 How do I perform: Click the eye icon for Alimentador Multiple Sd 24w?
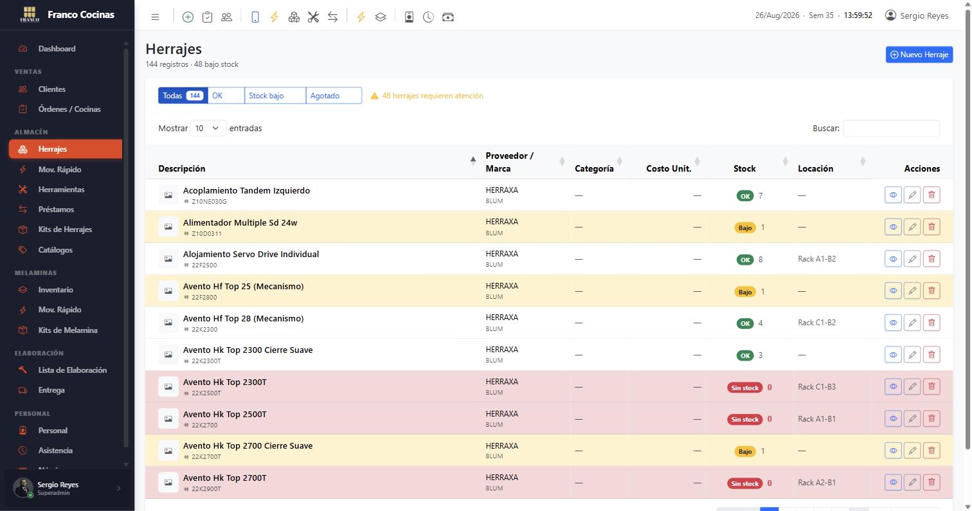click(893, 227)
